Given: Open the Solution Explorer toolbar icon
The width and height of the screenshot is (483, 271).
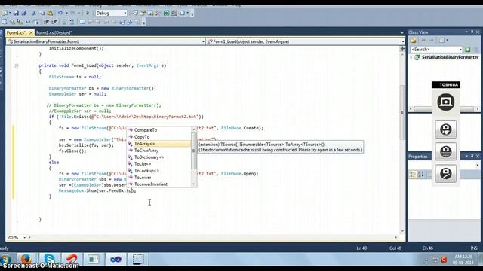Looking at the screenshot, I should coord(135,13).
